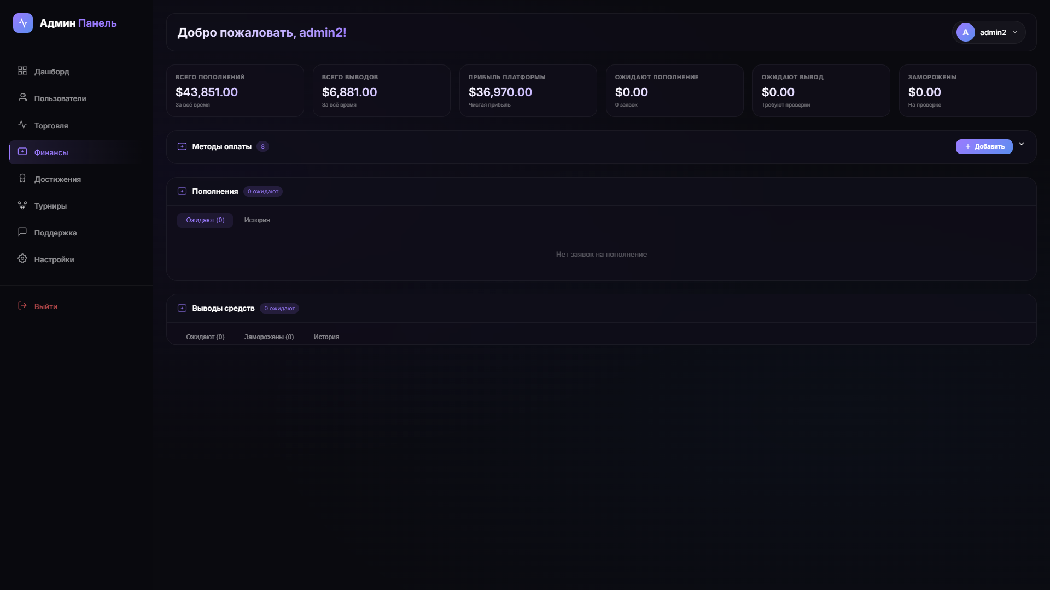
Task: Select Ожидают (0) tab under Пополнения
Action: 205,220
